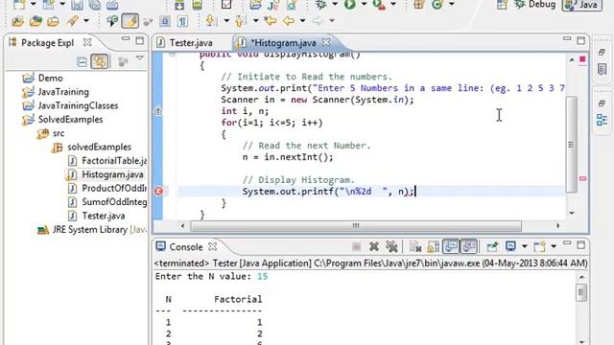
Task: Click the New Java Class icon
Action: coord(437,4)
